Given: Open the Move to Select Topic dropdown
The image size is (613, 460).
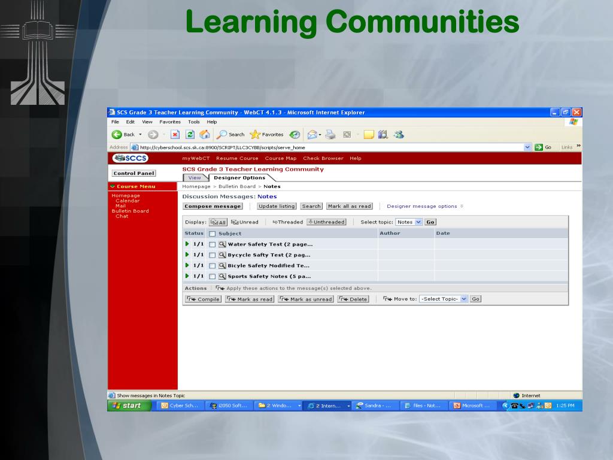Looking at the screenshot, I should [444, 299].
